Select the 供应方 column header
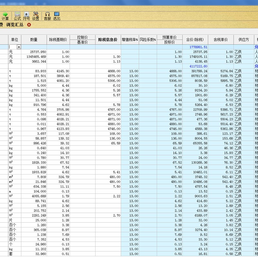Screen dimensions: 258x258 point(244,40)
